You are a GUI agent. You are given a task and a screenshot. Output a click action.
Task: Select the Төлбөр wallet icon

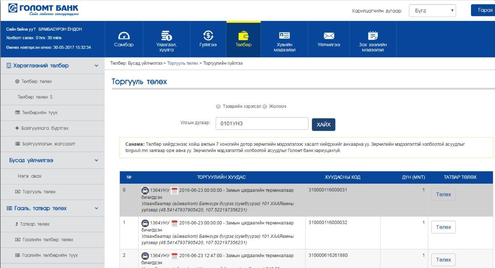tap(243, 36)
